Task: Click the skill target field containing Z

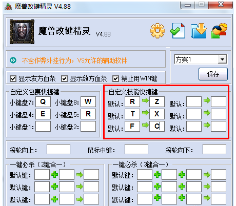Action: [157, 102]
